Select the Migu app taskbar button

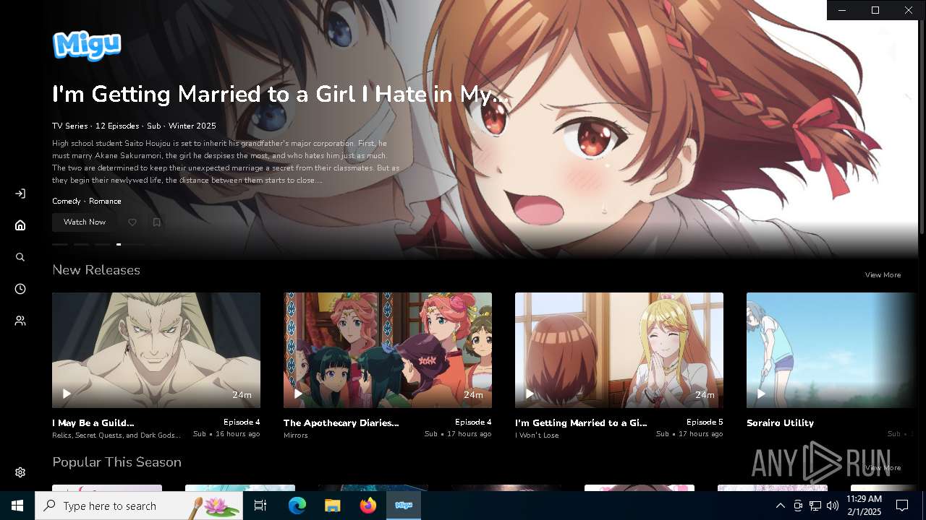pos(404,506)
